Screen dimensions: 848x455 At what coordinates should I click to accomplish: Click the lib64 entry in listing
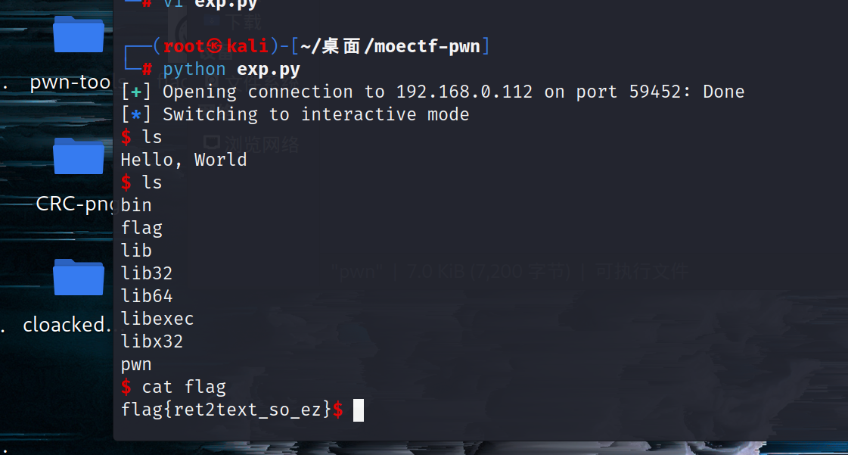pyautogui.click(x=147, y=296)
